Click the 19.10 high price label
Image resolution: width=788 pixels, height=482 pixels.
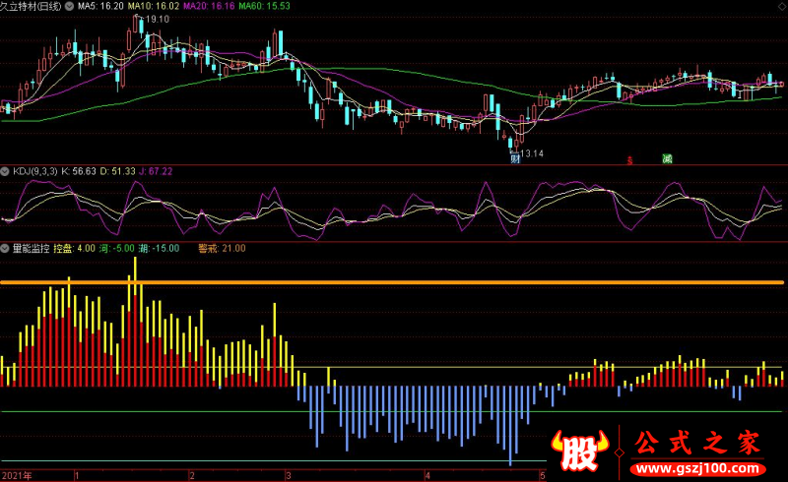coord(157,20)
